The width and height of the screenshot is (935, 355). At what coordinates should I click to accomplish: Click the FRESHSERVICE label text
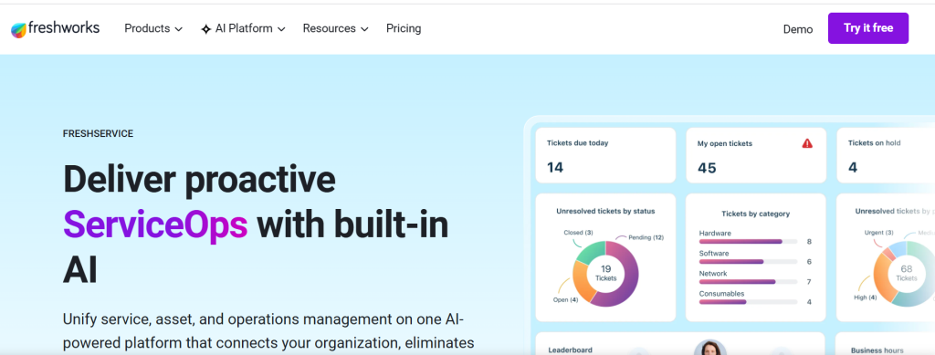98,134
